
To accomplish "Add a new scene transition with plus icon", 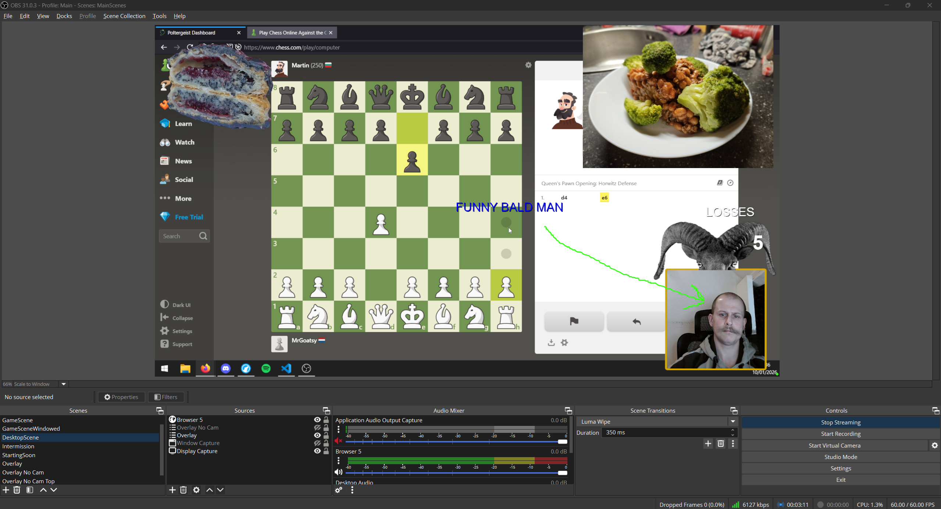I will pyautogui.click(x=707, y=444).
